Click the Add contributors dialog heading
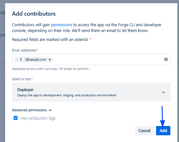Viewport: 179px width, 142px height. coord(34,14)
